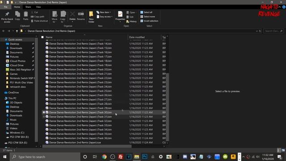The width and height of the screenshot is (286, 161).
Task: Switch to details view button
Action: coord(278,150)
